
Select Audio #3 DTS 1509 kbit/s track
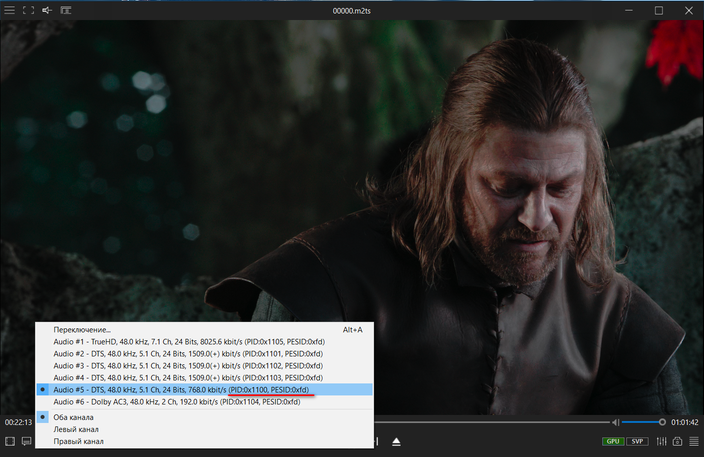[x=188, y=366]
